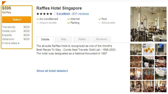Click the five-star rating icons
Image resolution: width=168 pixels, height=94 pixels.
tap(44, 14)
